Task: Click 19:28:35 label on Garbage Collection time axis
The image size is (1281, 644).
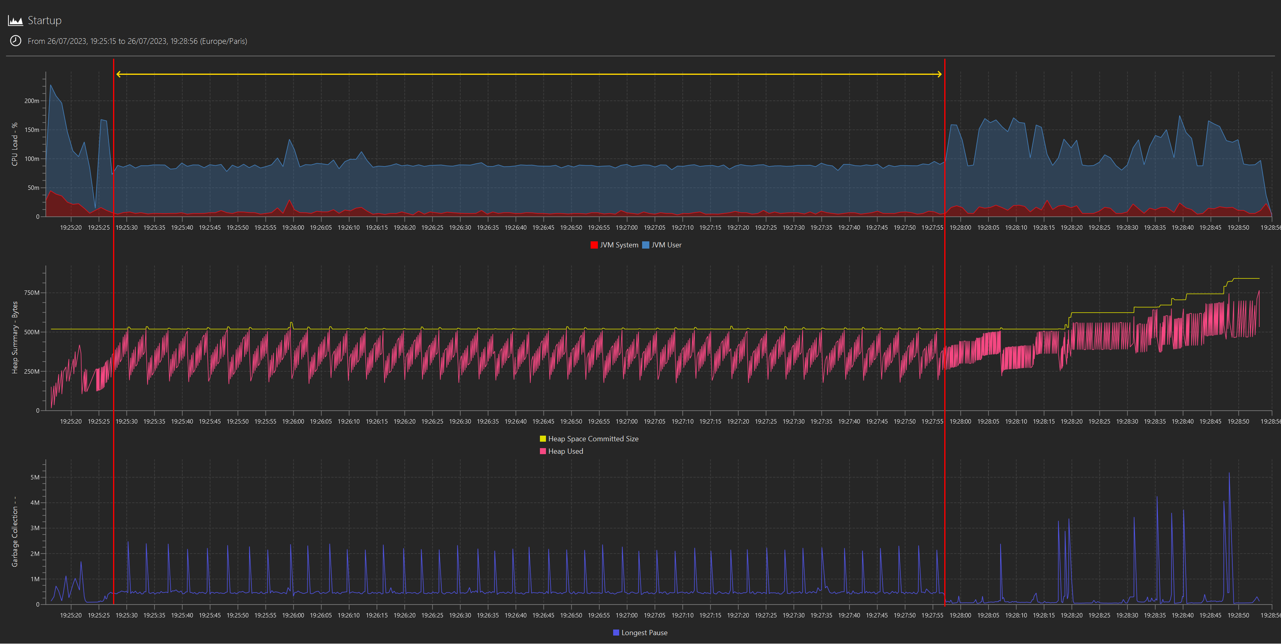Action: [1155, 615]
